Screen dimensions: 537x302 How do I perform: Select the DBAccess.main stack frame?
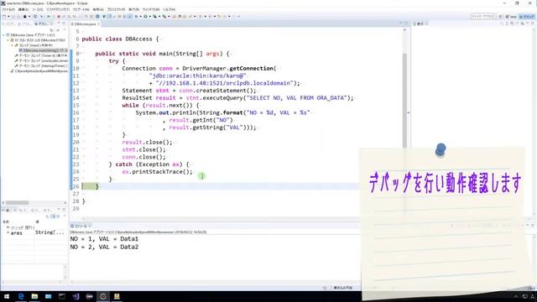click(43, 50)
